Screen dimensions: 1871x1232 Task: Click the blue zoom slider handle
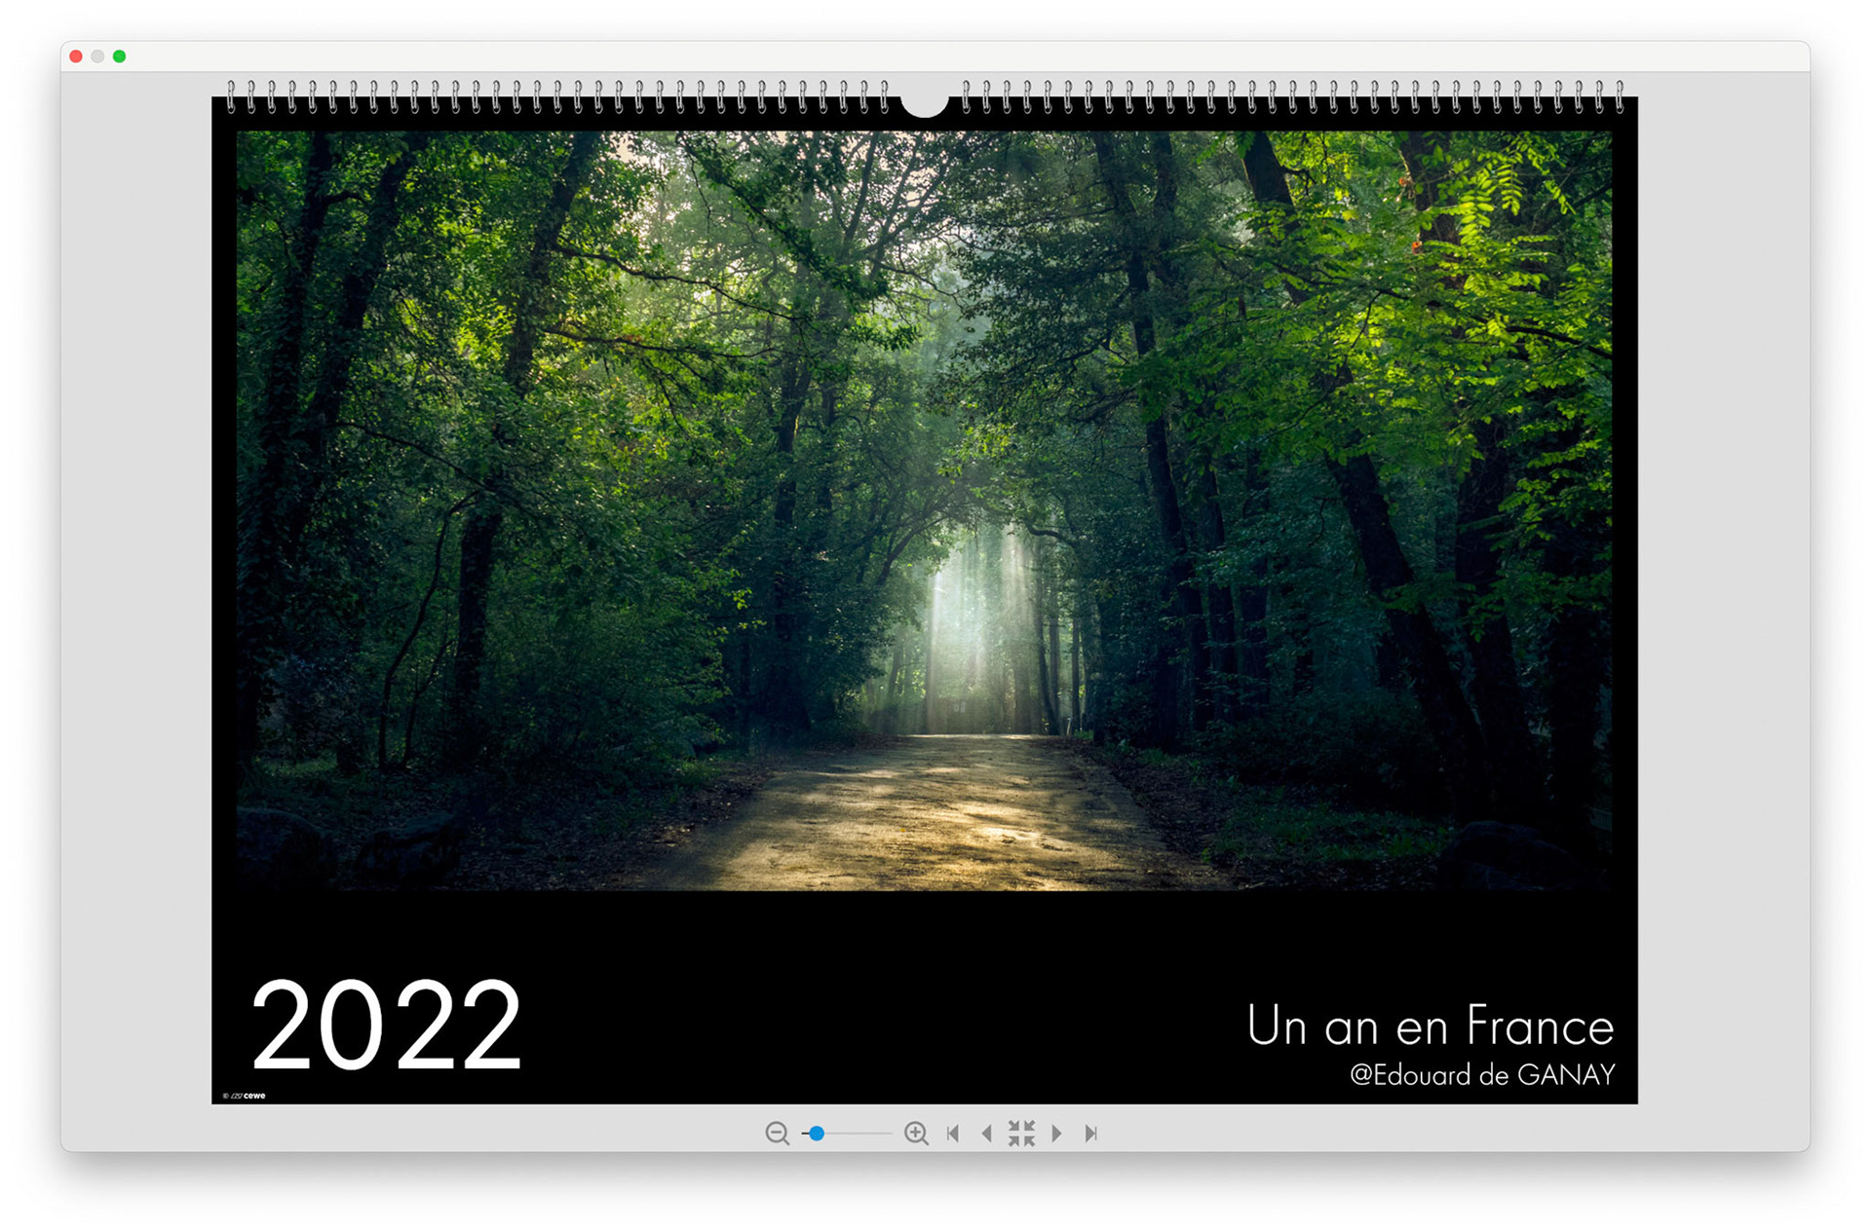(x=817, y=1133)
